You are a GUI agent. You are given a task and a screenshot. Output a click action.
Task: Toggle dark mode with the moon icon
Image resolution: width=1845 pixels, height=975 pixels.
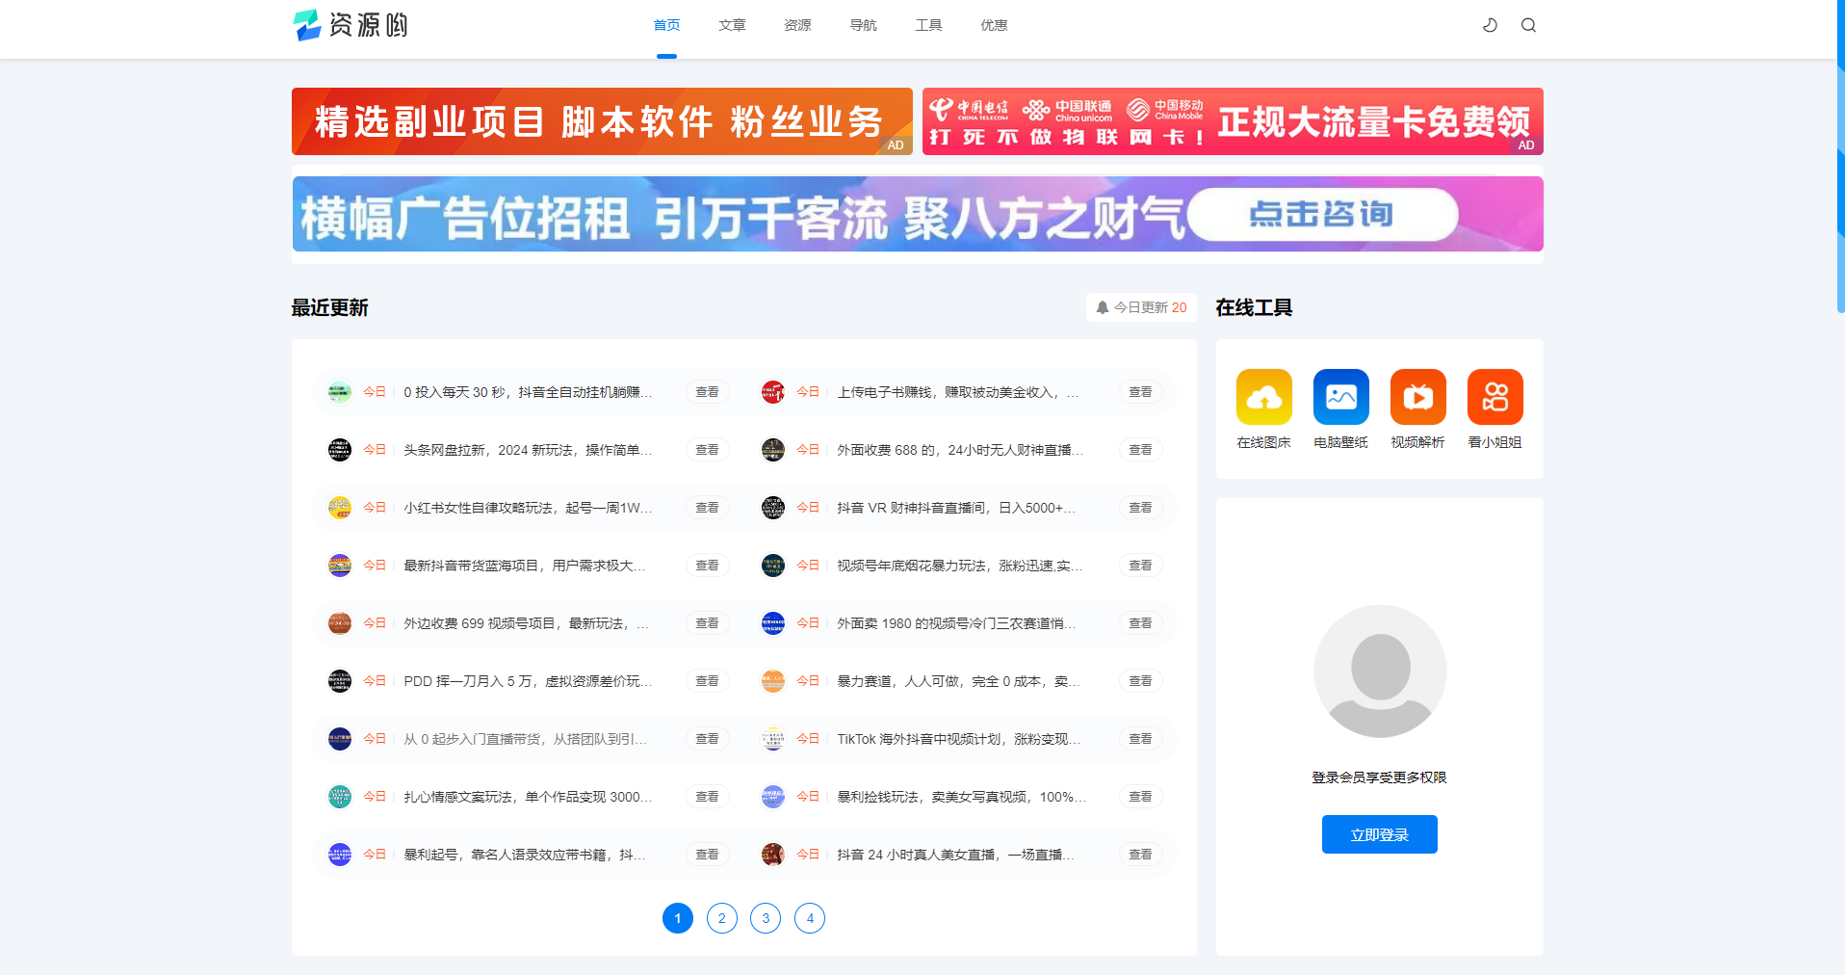[x=1490, y=25]
